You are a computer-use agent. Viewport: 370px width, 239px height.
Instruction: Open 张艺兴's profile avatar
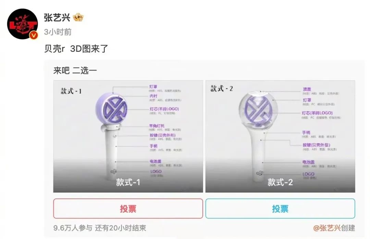(x=22, y=24)
